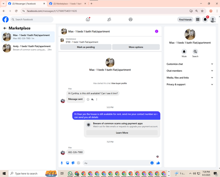Open purple conversation info icon
This screenshot has width=220, height=177.
(157, 31)
